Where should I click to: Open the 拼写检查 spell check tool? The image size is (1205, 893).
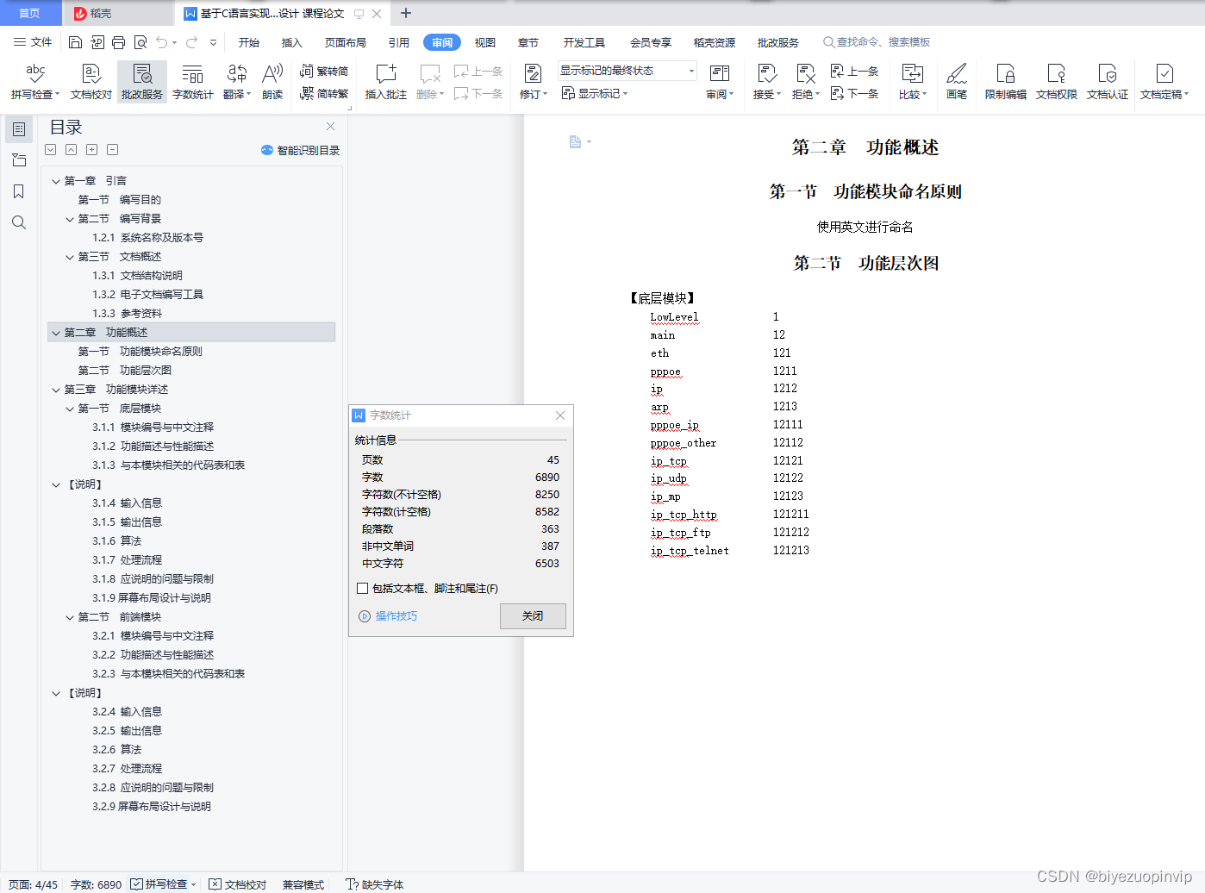[35, 82]
